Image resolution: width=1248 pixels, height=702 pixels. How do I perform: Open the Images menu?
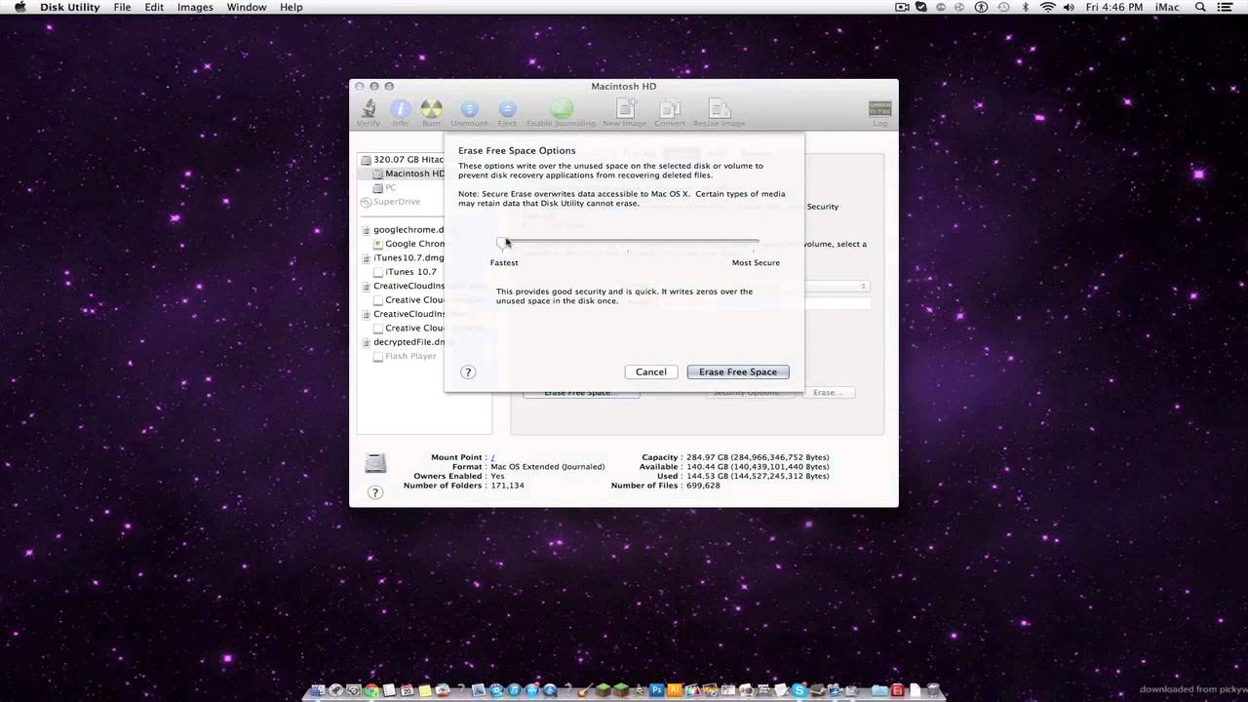tap(195, 7)
